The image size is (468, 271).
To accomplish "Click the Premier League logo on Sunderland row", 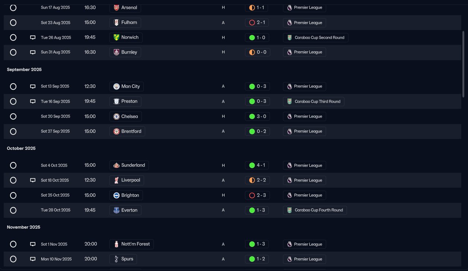I will [289, 165].
